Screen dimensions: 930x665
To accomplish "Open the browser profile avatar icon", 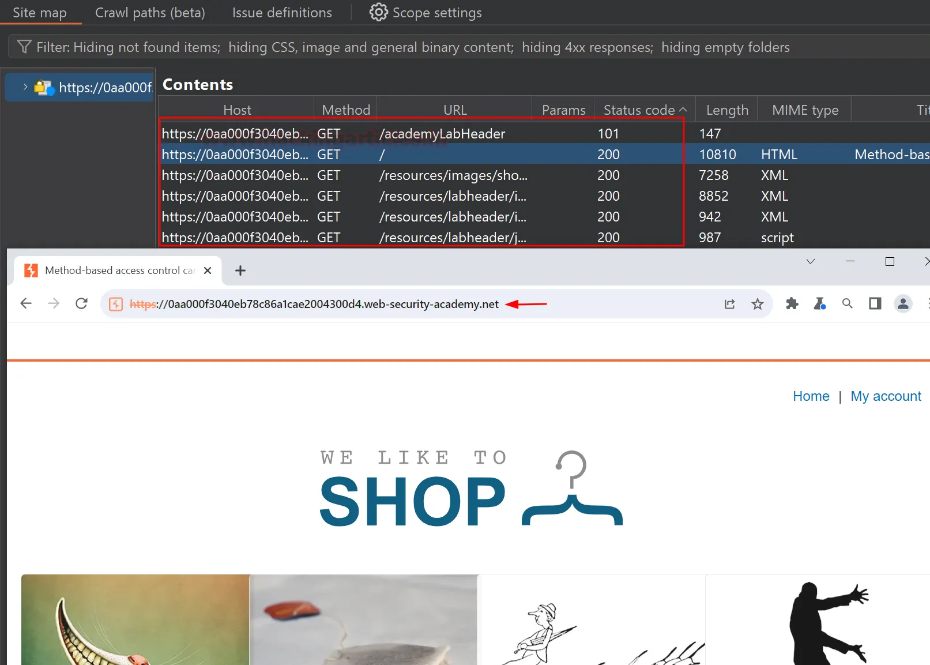I will point(903,303).
